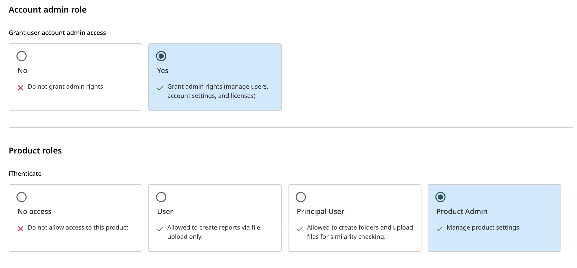Choose the No access radio button
The image size is (577, 268).
[22, 197]
